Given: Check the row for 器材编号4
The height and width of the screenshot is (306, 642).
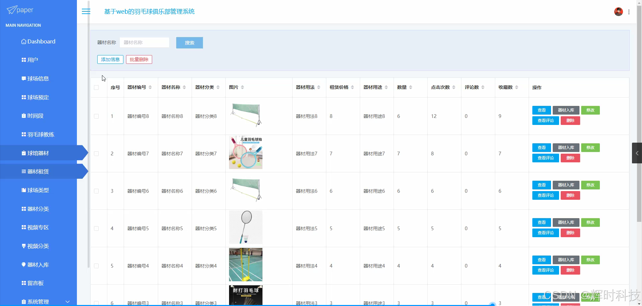Looking at the screenshot, I should point(96,266).
